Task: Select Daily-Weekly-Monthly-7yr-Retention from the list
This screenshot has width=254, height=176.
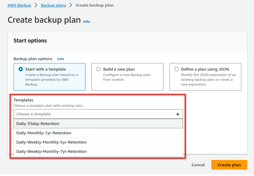Action: pos(98,151)
